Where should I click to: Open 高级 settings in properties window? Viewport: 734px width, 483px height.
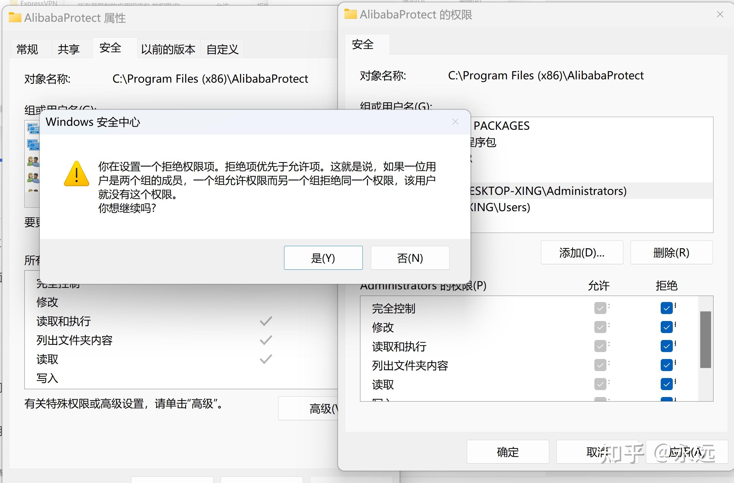pyautogui.click(x=308, y=408)
